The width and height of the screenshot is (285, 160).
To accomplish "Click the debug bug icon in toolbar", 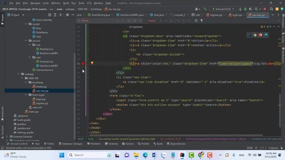I will click(245, 9).
